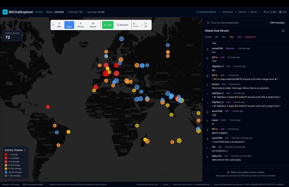Open the Whitepaper link
Image resolution: width=289 pixels, height=187 pixels.
click(x=227, y=12)
